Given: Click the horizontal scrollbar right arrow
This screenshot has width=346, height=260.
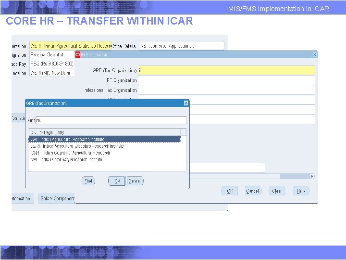Looking at the screenshot, I should pos(312,176).
